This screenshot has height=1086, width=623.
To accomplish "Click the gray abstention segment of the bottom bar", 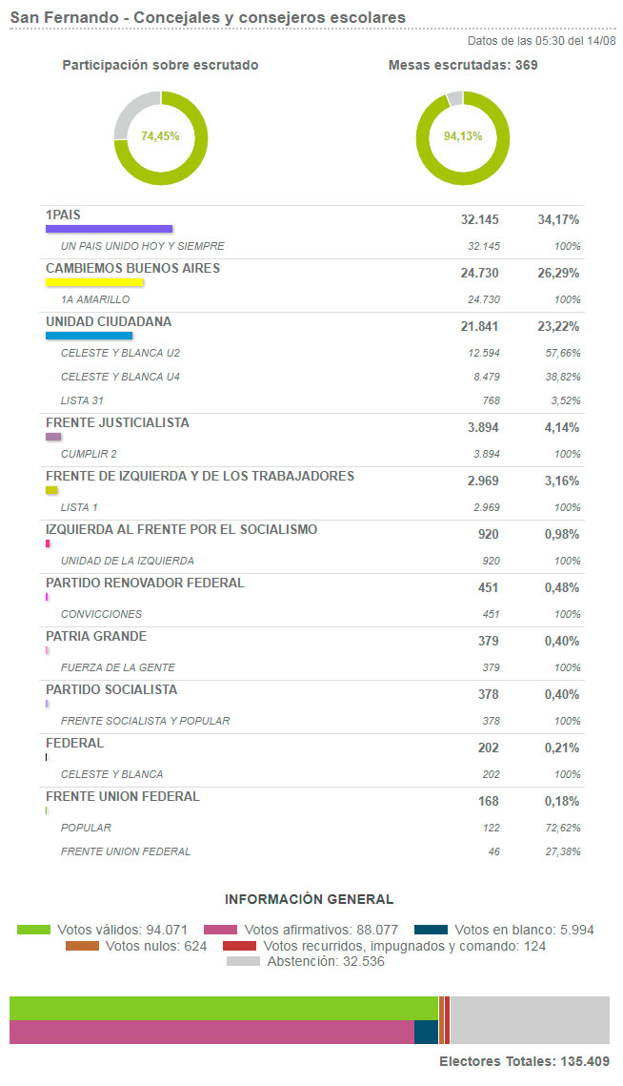I will (529, 1020).
